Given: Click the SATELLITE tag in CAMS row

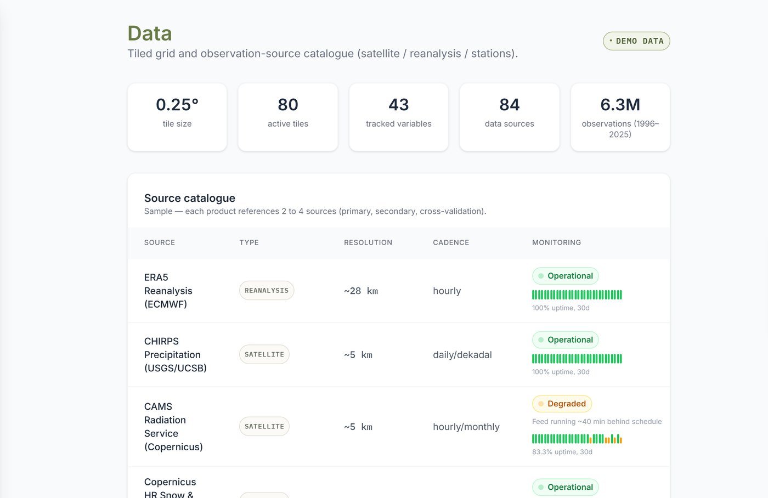Looking at the screenshot, I should 264,427.
